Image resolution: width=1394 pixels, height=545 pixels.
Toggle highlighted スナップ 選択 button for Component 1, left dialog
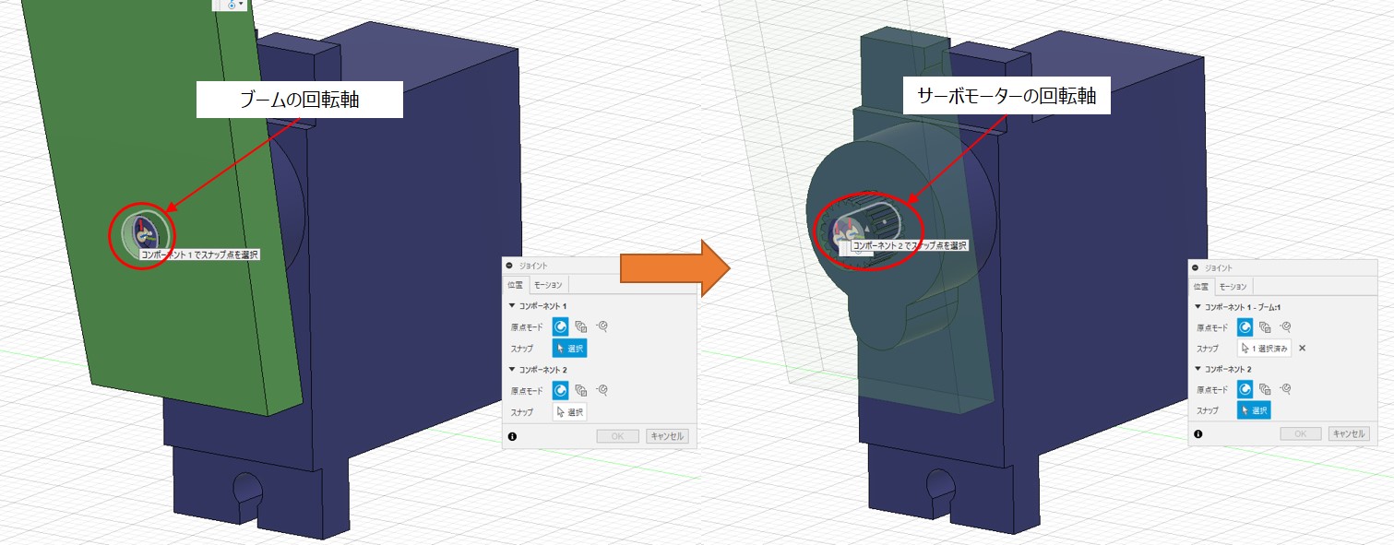pyautogui.click(x=569, y=348)
